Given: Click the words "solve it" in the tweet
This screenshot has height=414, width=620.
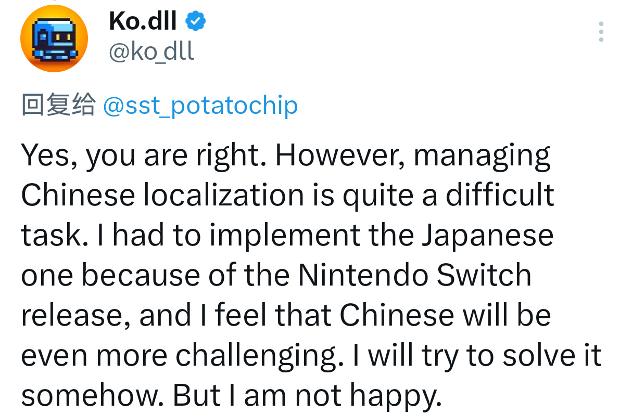Looking at the screenshot, I should (x=552, y=355).
